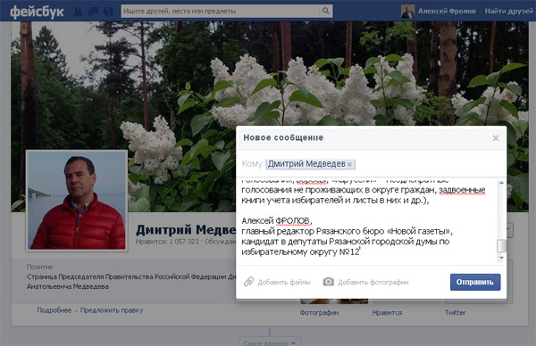Click inside the message text area
This screenshot has height=346, width=536.
367,220
